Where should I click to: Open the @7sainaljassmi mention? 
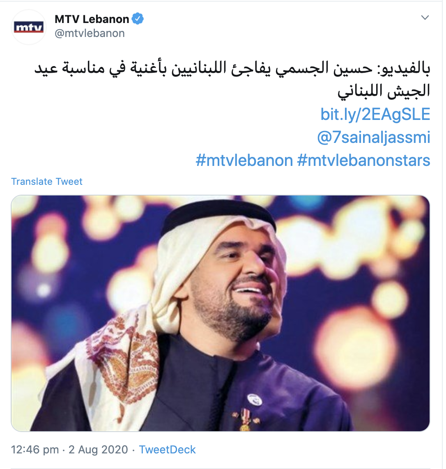click(374, 137)
